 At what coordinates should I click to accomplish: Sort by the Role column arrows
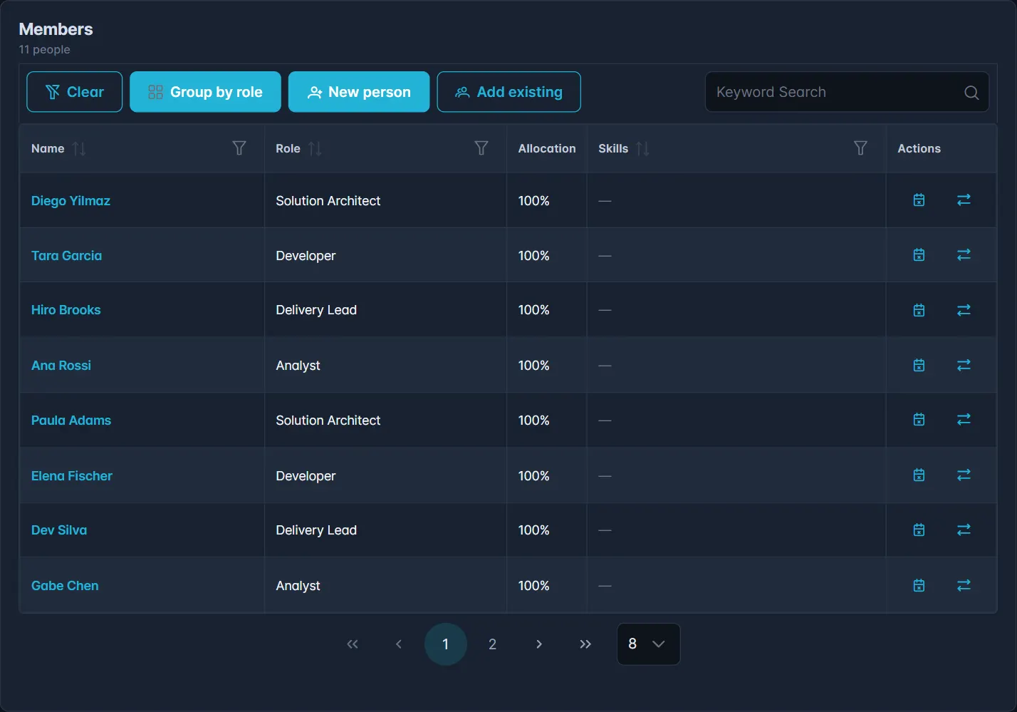click(315, 148)
